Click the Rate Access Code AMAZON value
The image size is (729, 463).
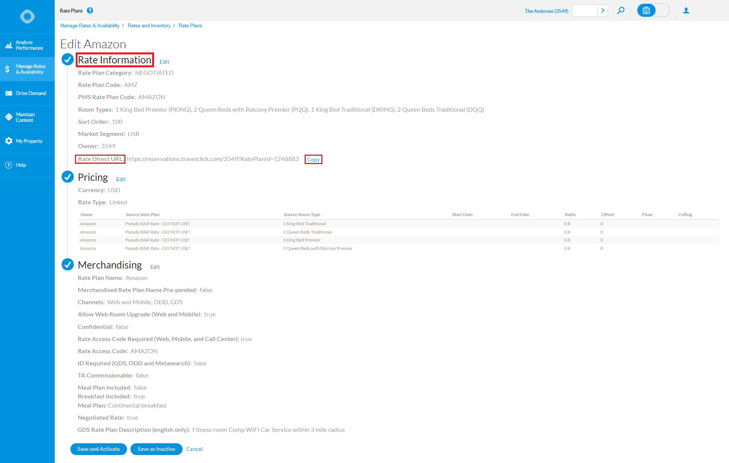(x=144, y=351)
